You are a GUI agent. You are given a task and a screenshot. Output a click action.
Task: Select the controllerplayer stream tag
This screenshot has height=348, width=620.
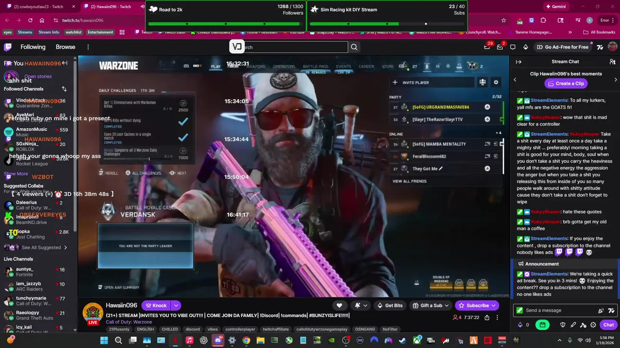[x=240, y=329]
